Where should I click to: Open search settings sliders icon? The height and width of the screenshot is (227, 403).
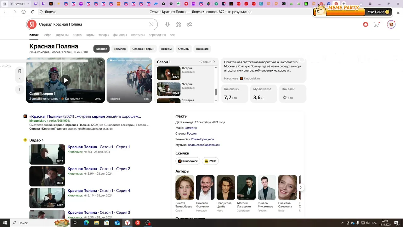[x=189, y=24]
